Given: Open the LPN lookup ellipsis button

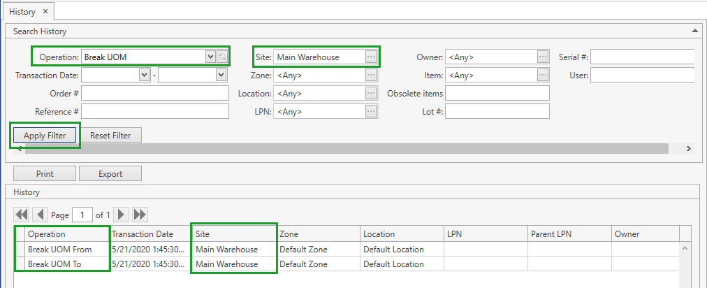Looking at the screenshot, I should 371,111.
